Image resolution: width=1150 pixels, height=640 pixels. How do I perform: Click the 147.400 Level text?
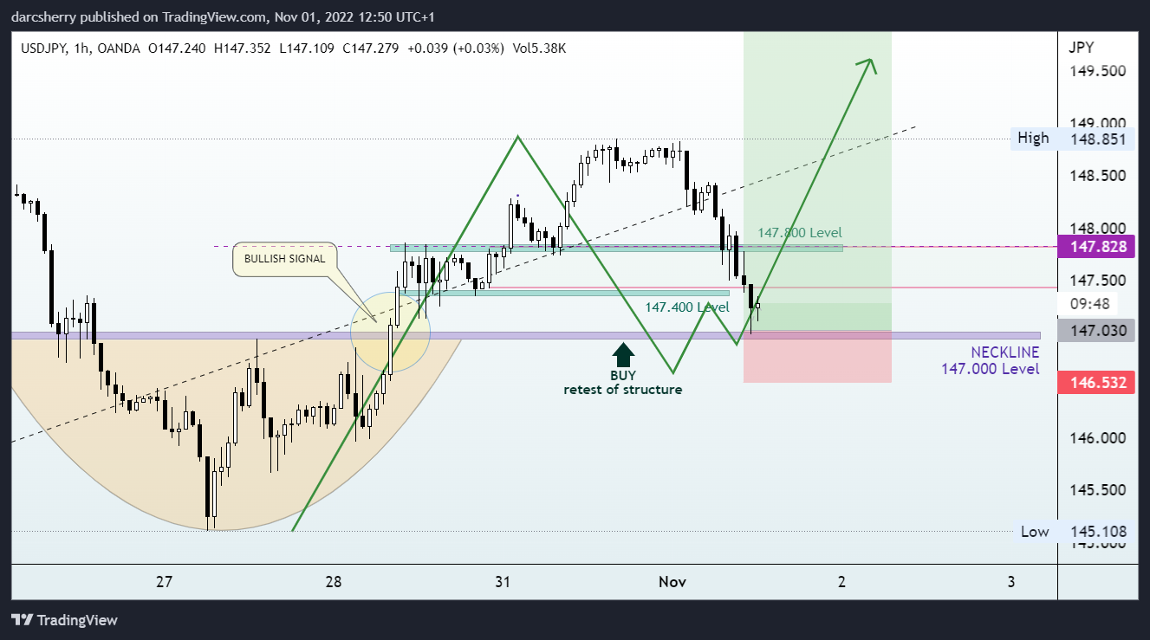[687, 307]
